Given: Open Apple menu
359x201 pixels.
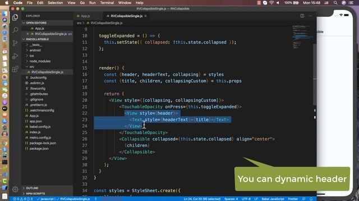Looking at the screenshot, I should 7,3.
